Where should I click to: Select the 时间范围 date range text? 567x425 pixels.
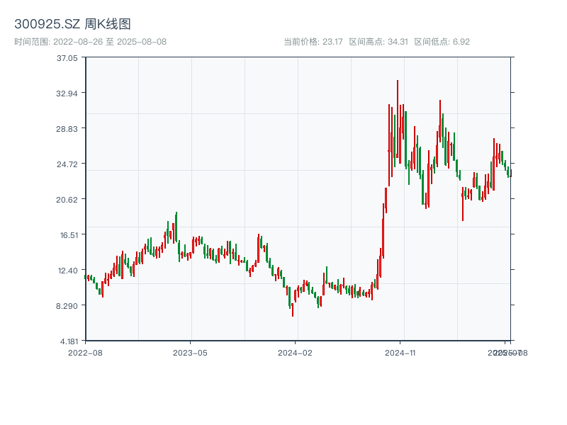pos(91,42)
